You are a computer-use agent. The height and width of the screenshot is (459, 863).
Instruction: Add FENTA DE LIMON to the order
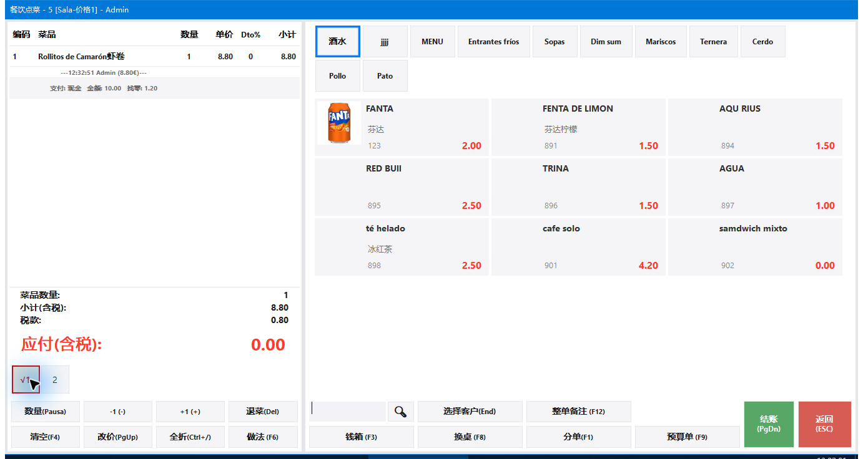tap(578, 127)
